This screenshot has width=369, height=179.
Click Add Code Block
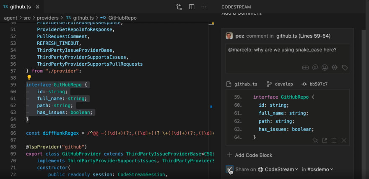(x=249, y=155)
